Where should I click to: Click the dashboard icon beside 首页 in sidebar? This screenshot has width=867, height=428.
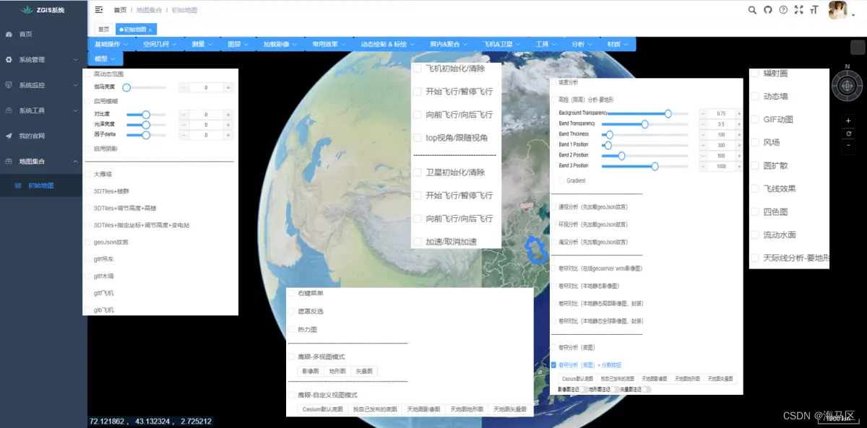click(x=9, y=34)
